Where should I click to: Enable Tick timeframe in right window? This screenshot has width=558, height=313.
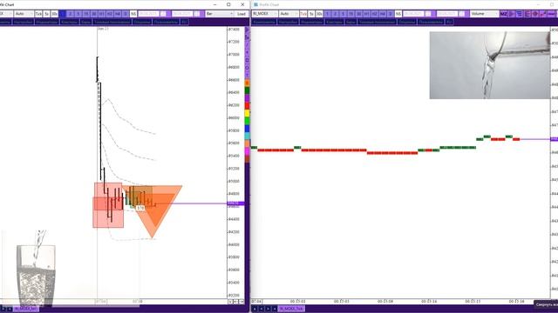[303, 14]
